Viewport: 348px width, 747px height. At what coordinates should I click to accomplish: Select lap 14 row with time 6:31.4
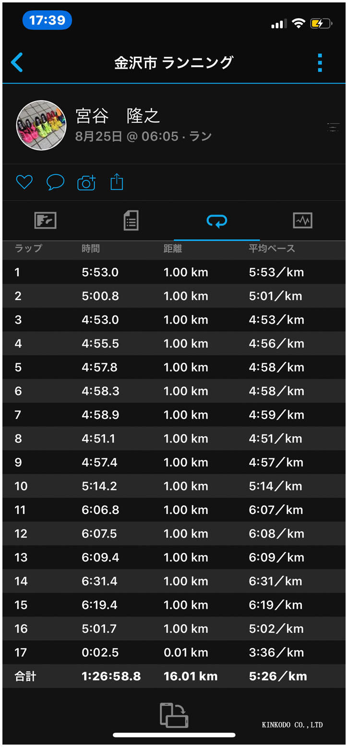(174, 581)
